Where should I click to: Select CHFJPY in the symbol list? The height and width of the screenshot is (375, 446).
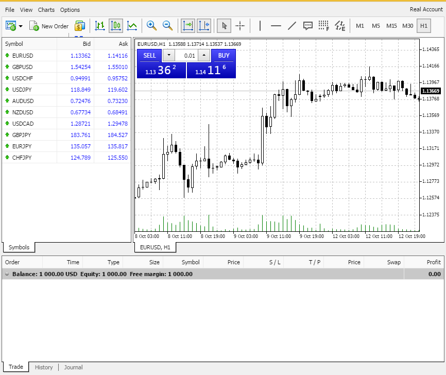click(x=66, y=158)
